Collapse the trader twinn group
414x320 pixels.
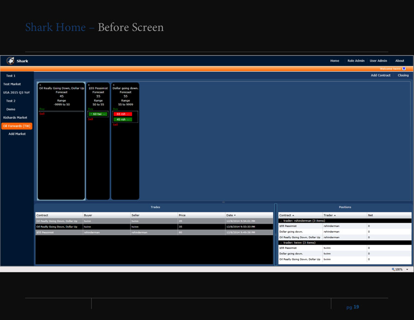[x=281, y=243]
